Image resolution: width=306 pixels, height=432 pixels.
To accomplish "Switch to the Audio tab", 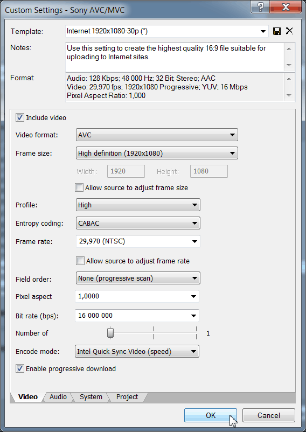I will (58, 397).
